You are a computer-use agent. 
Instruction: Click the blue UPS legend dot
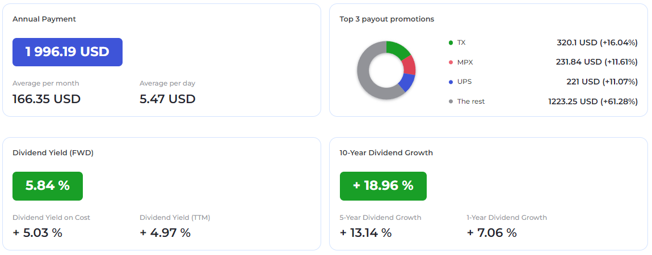(x=451, y=82)
